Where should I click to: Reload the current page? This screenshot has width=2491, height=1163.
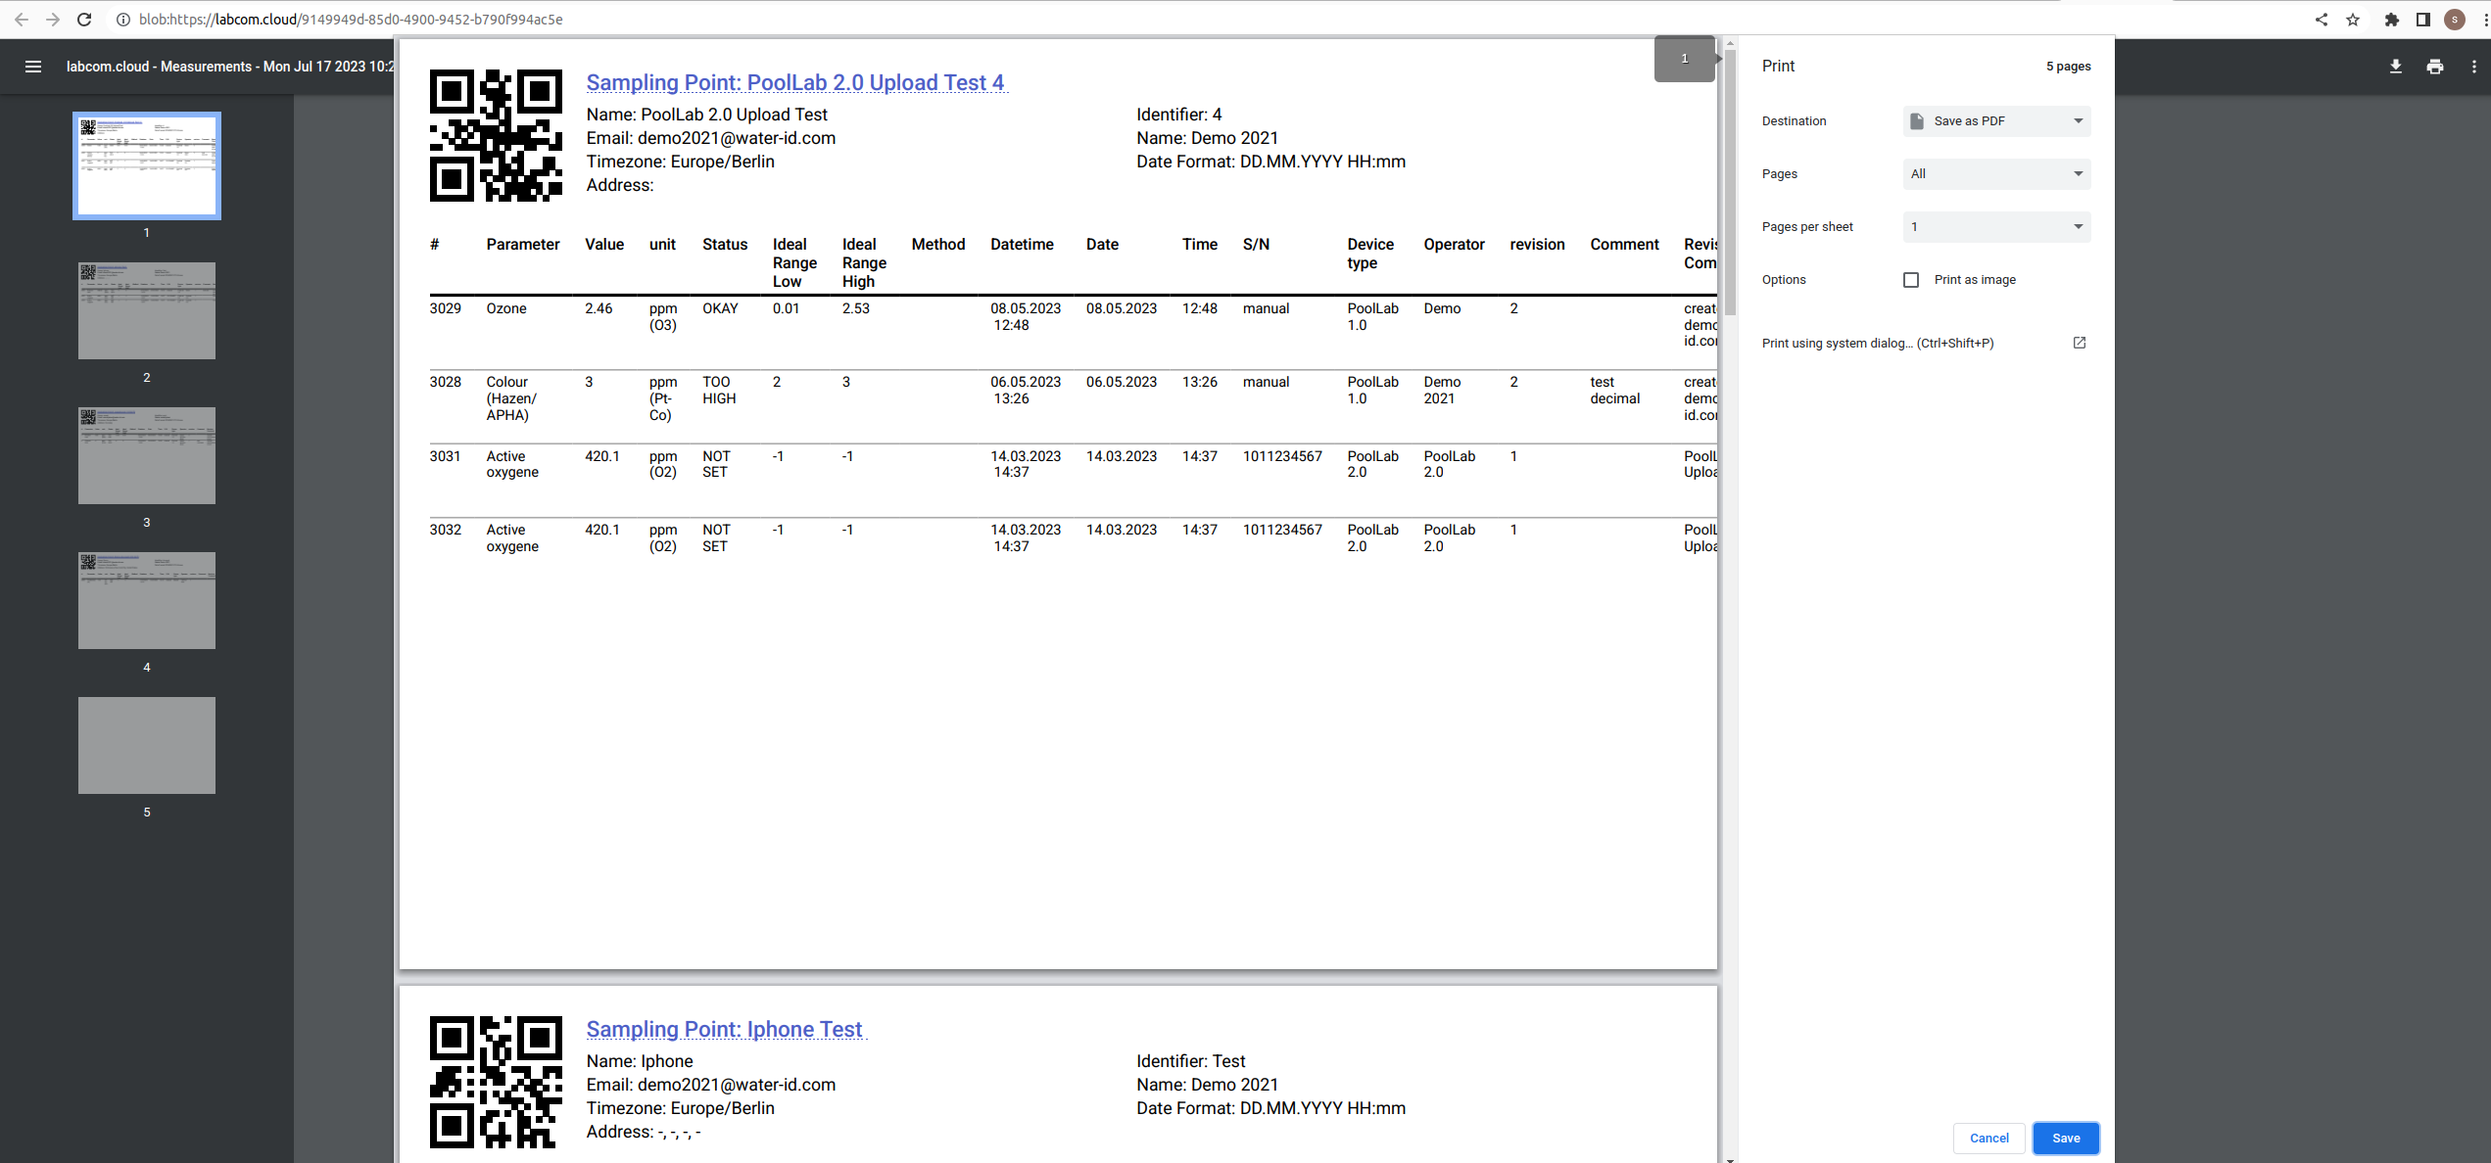point(84,20)
